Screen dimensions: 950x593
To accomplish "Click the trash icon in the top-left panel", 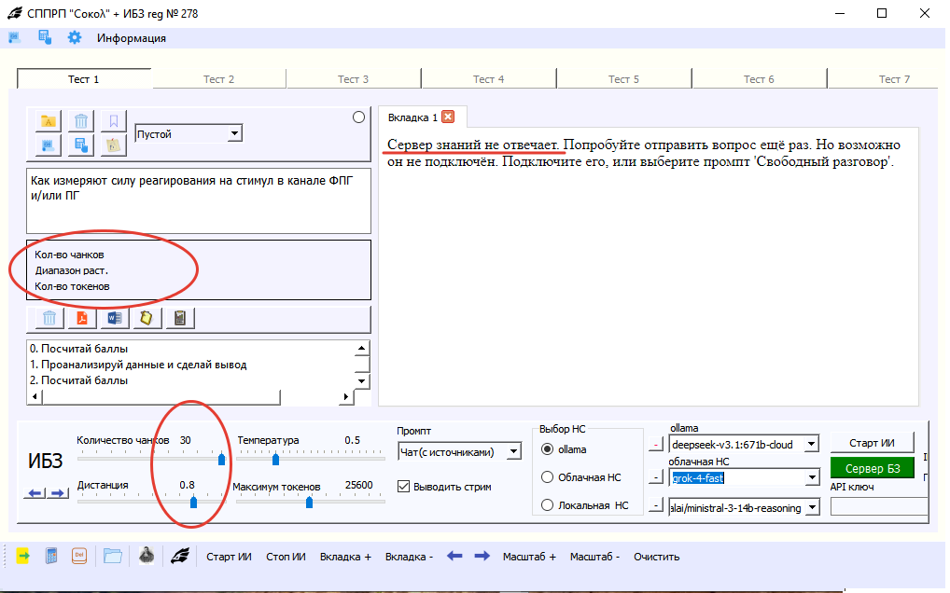I will click(x=81, y=121).
